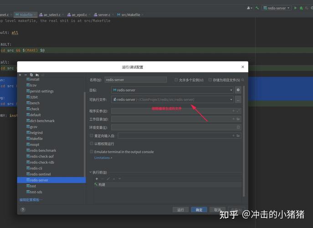Click the folder icon in the working directory field

click(x=238, y=119)
